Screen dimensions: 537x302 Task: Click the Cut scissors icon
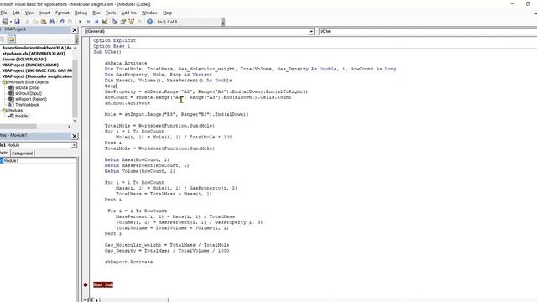(x=27, y=22)
